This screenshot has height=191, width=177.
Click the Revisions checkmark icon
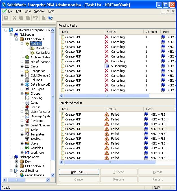[x=27, y=121]
